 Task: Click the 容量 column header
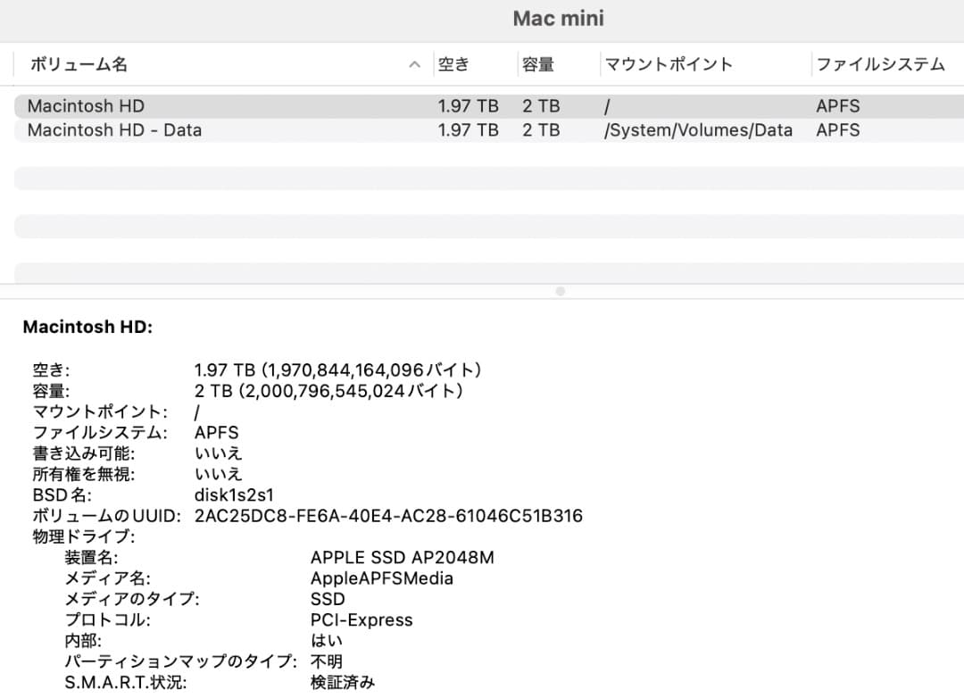538,63
